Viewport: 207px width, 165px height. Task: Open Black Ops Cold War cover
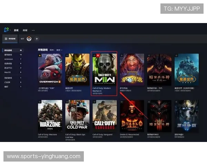coord(77,116)
